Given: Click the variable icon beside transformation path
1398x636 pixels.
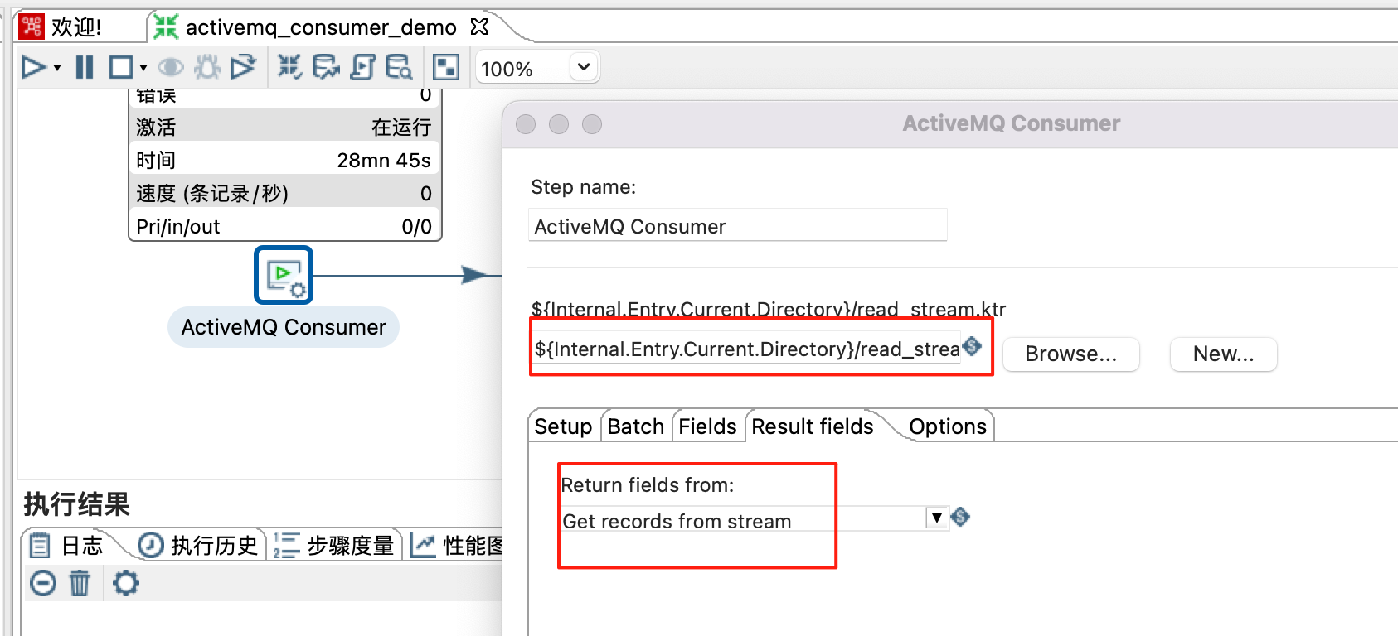Looking at the screenshot, I should click(x=973, y=346).
